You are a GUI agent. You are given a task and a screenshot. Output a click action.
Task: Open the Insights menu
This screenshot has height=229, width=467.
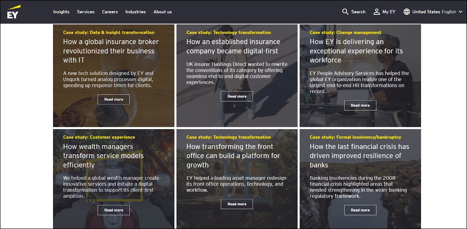coord(61,12)
